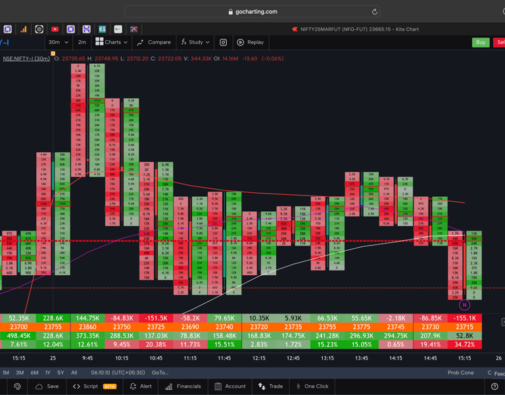Click the Buy button
505x395 pixels.
click(481, 42)
